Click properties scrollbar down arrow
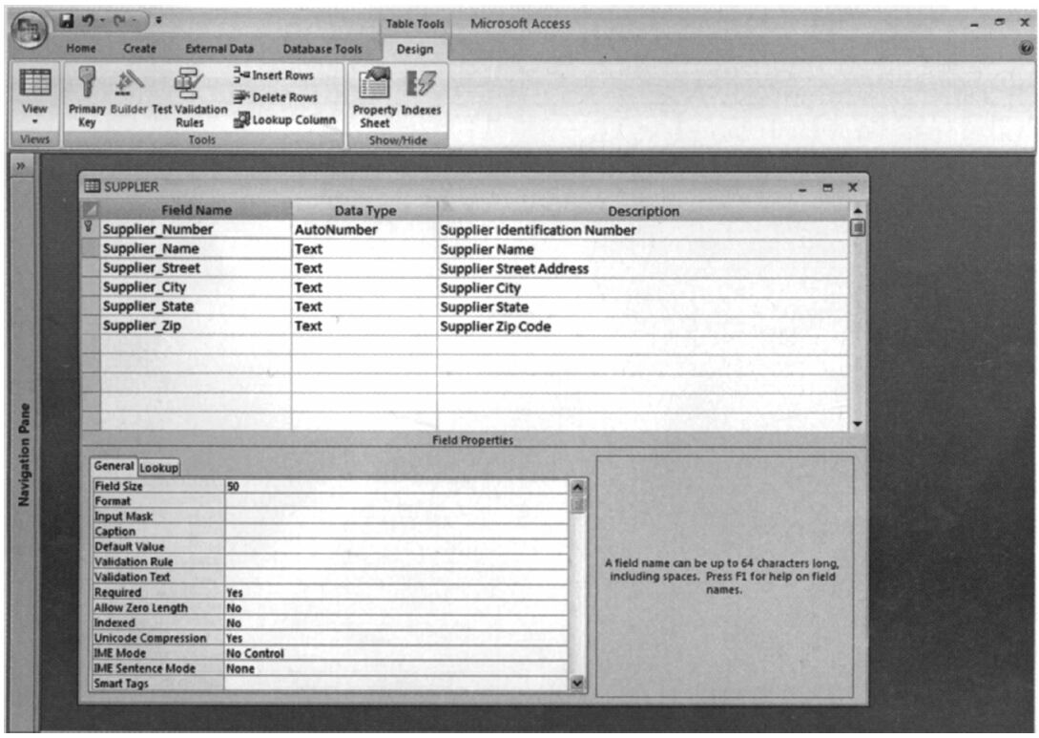1039x738 pixels. (x=577, y=683)
